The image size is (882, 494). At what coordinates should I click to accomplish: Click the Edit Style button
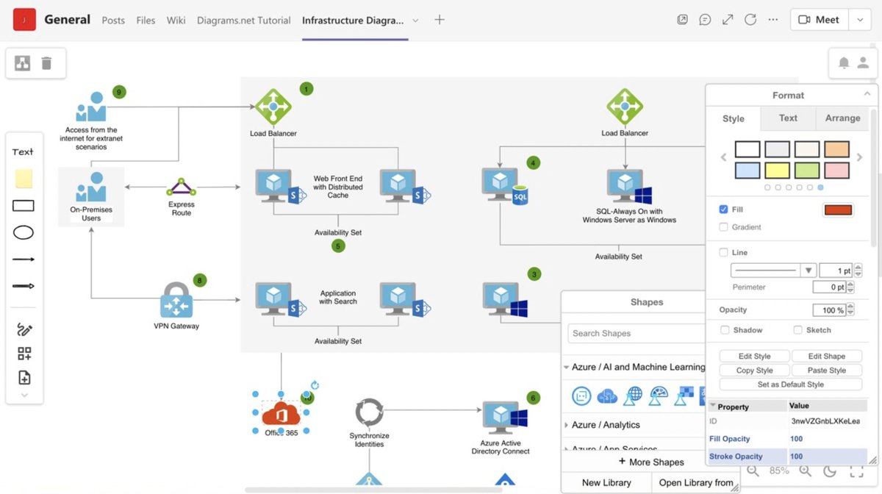pos(754,356)
